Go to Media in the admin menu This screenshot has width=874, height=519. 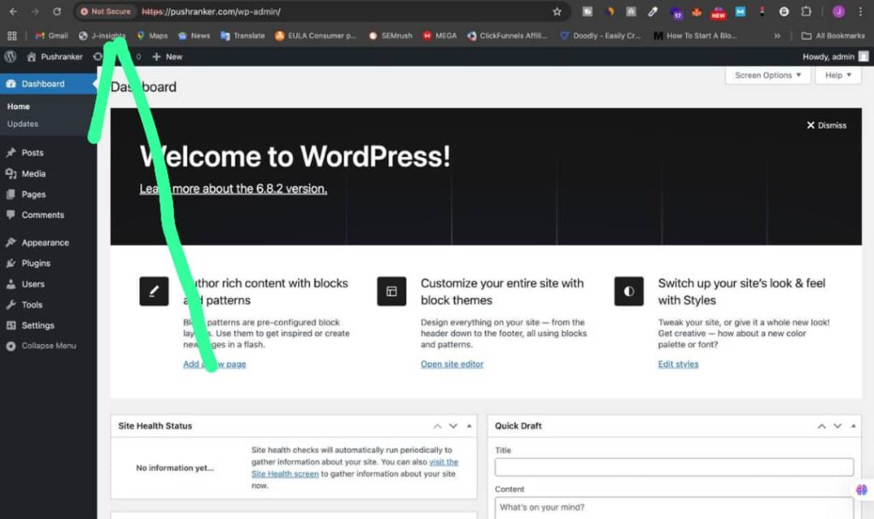click(x=33, y=173)
